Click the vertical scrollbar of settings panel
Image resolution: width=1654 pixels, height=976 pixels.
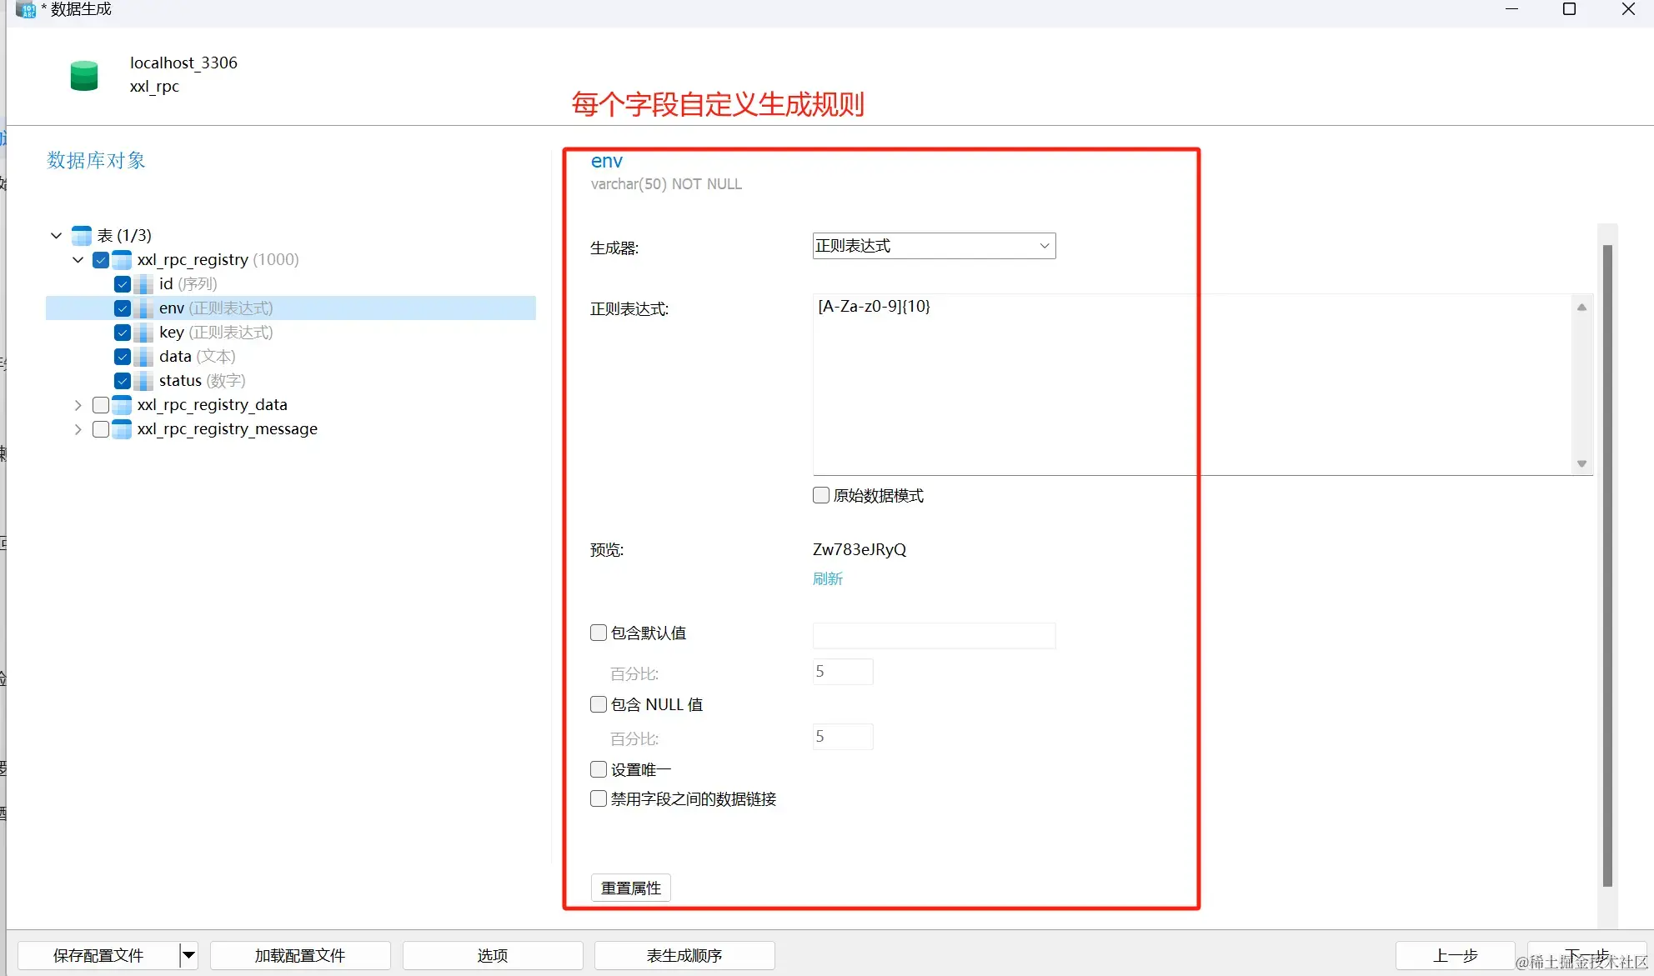[x=1607, y=567]
